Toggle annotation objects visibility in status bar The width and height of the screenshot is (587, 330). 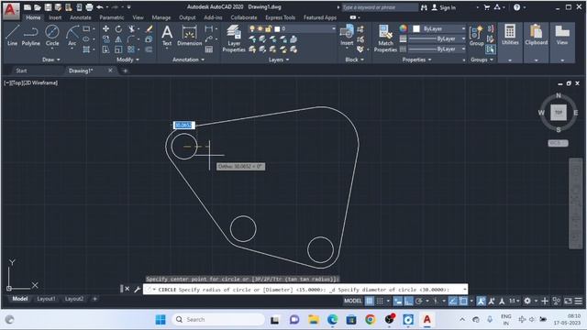coord(481,301)
